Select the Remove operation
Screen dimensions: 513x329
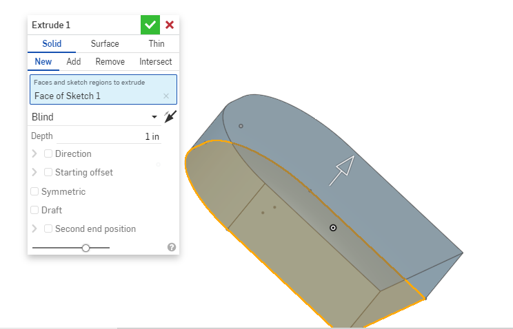[x=110, y=61]
